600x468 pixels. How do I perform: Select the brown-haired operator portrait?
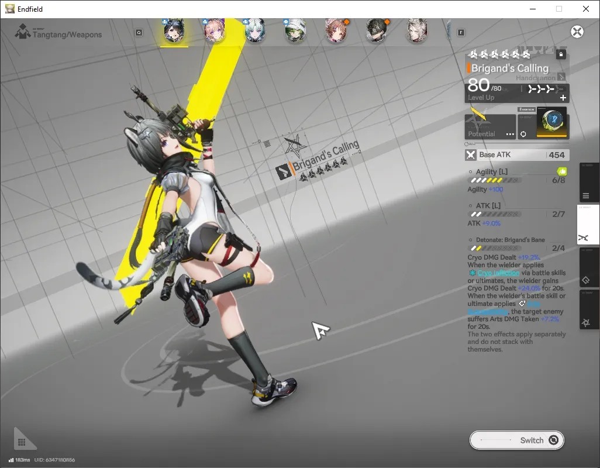click(x=336, y=30)
